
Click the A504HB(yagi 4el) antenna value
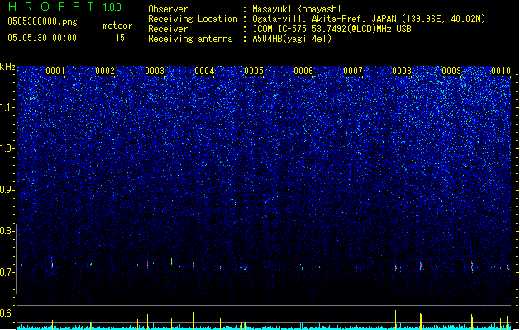pyautogui.click(x=292, y=39)
